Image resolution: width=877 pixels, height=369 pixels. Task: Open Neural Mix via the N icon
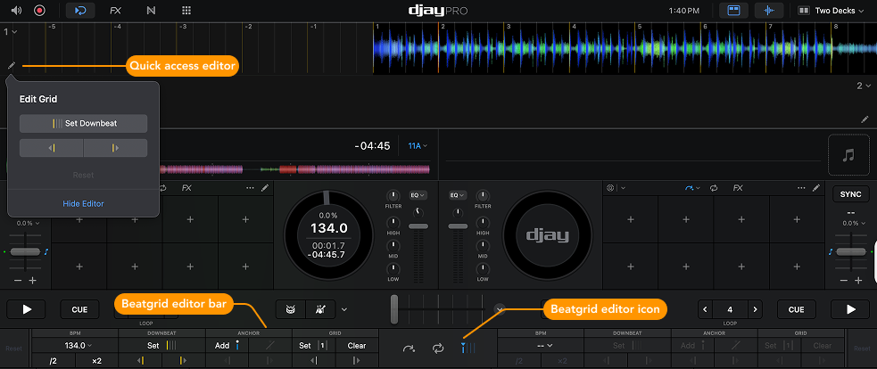[x=151, y=10]
